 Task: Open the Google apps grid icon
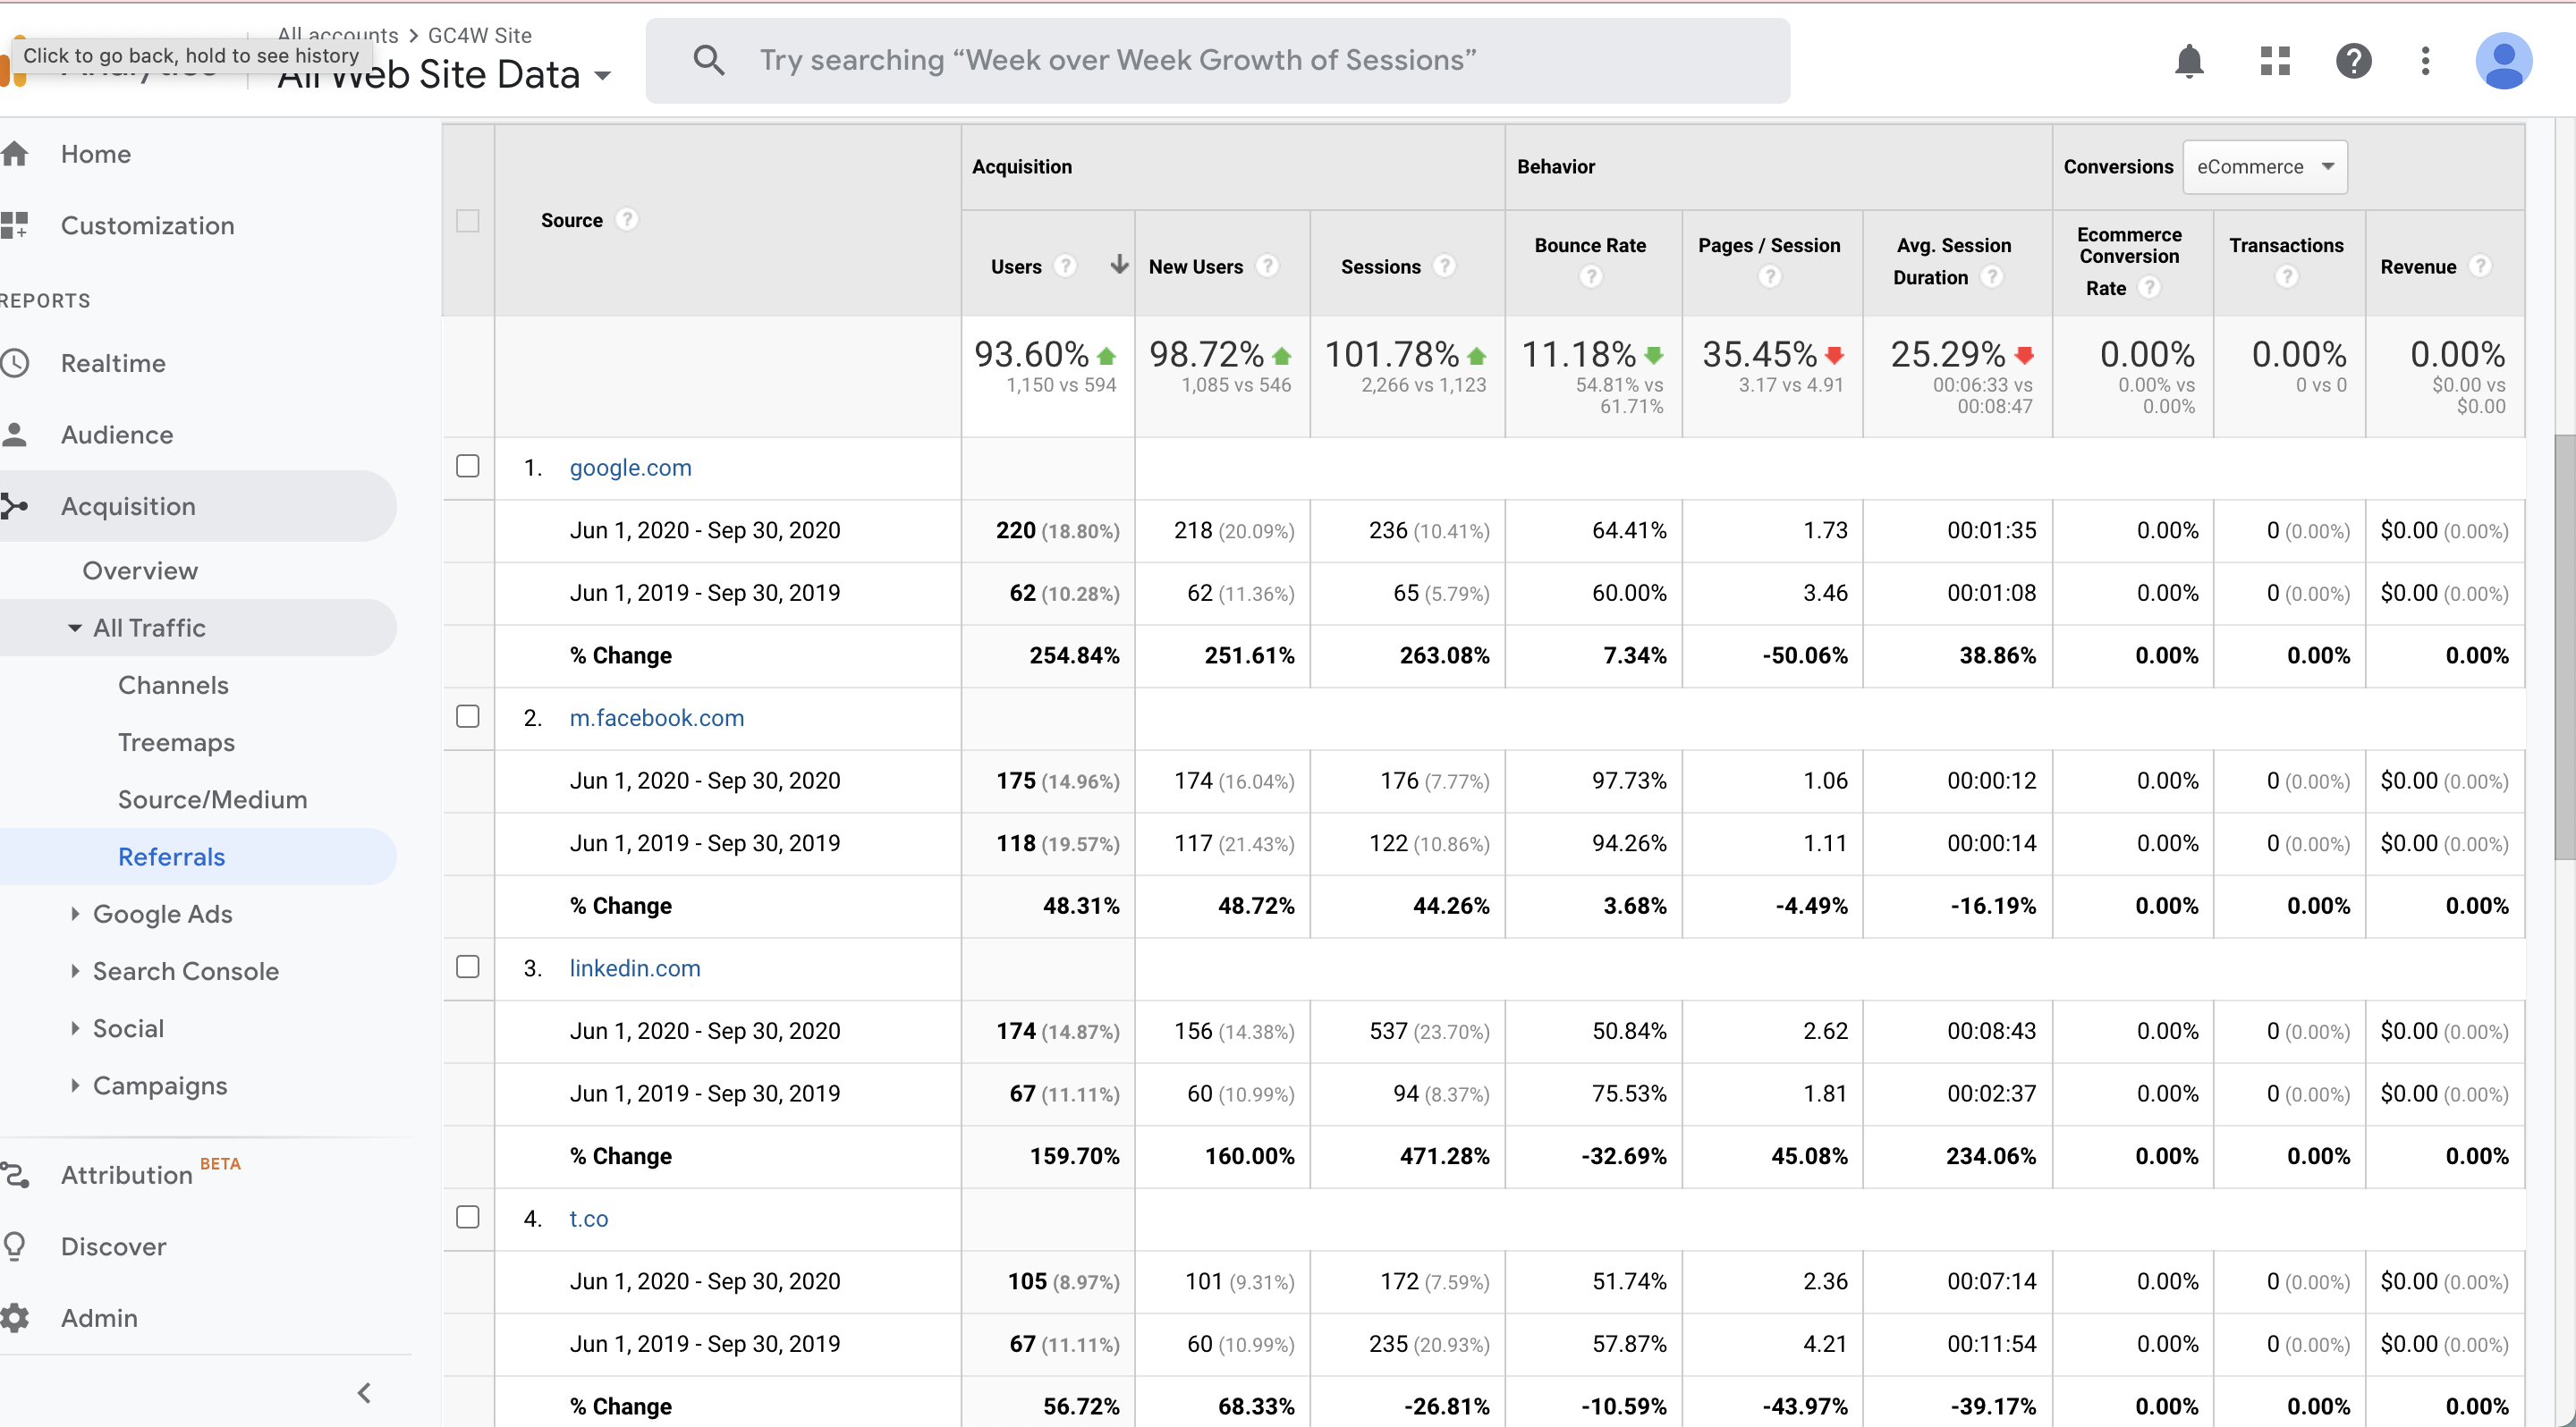(2275, 61)
